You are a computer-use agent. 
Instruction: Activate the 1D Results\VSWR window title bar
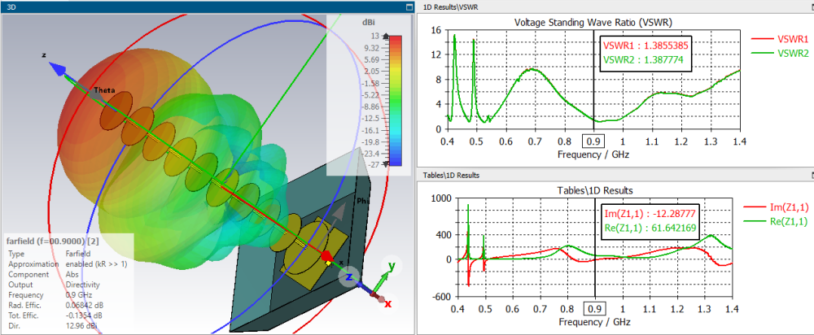[x=615, y=7]
